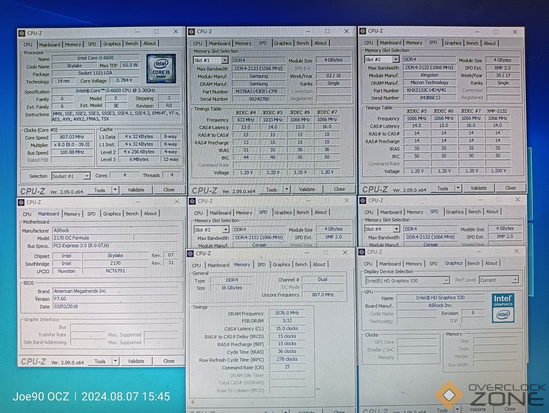The image size is (549, 413).
Task: Click the CPU-Z title icon in the HD Graphics 530 window
Action: 362,252
